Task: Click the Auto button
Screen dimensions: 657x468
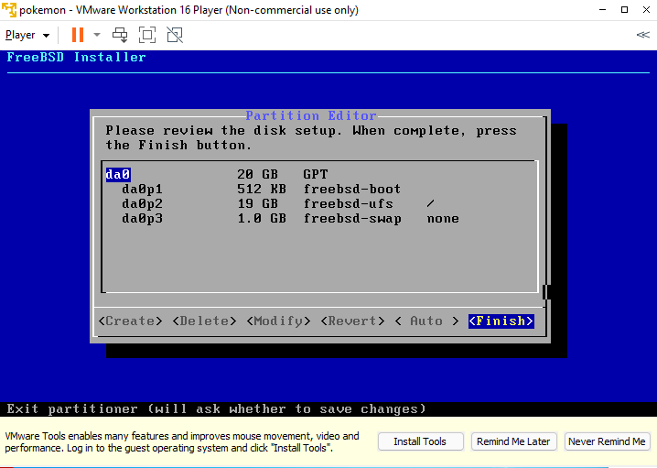Action: click(426, 321)
